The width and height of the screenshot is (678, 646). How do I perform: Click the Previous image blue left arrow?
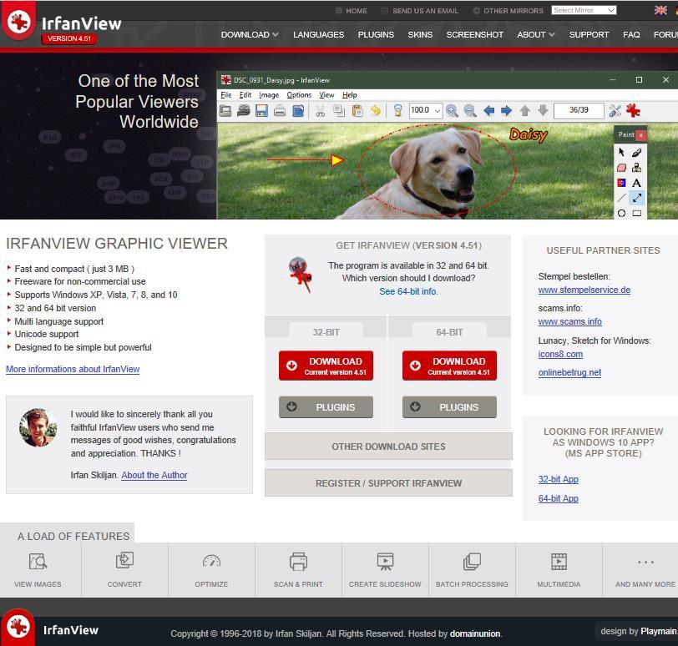point(488,111)
